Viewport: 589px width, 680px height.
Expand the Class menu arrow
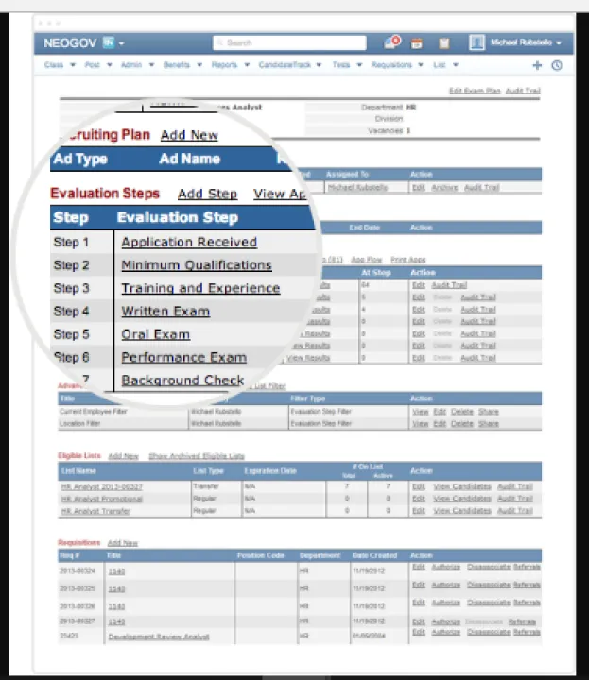click(x=73, y=65)
